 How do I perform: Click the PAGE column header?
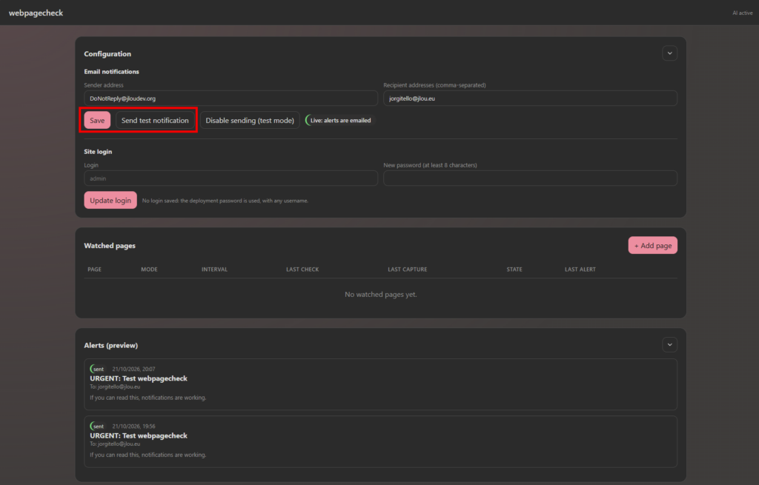(x=94, y=270)
